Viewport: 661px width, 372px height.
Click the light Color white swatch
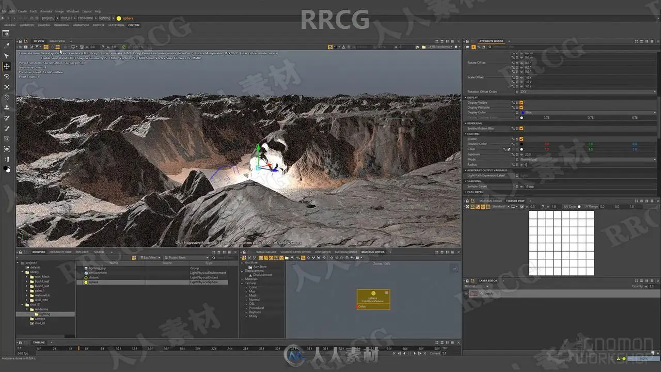522,149
